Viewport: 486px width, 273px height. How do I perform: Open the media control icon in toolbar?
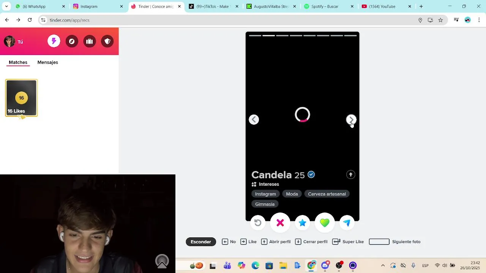(456, 20)
